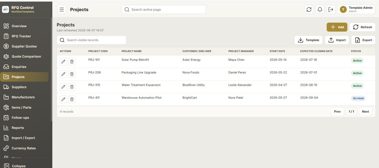
Task: Click the Active badge for PRJ-101
Action: tap(357, 61)
